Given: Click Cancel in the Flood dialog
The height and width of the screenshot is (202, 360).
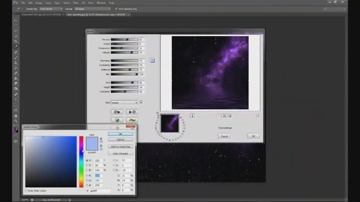Looking at the screenshot, I should click(x=224, y=136).
